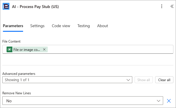The image size is (176, 108).
Task: Click the green Dataverse token icon
Action: click(x=9, y=49)
